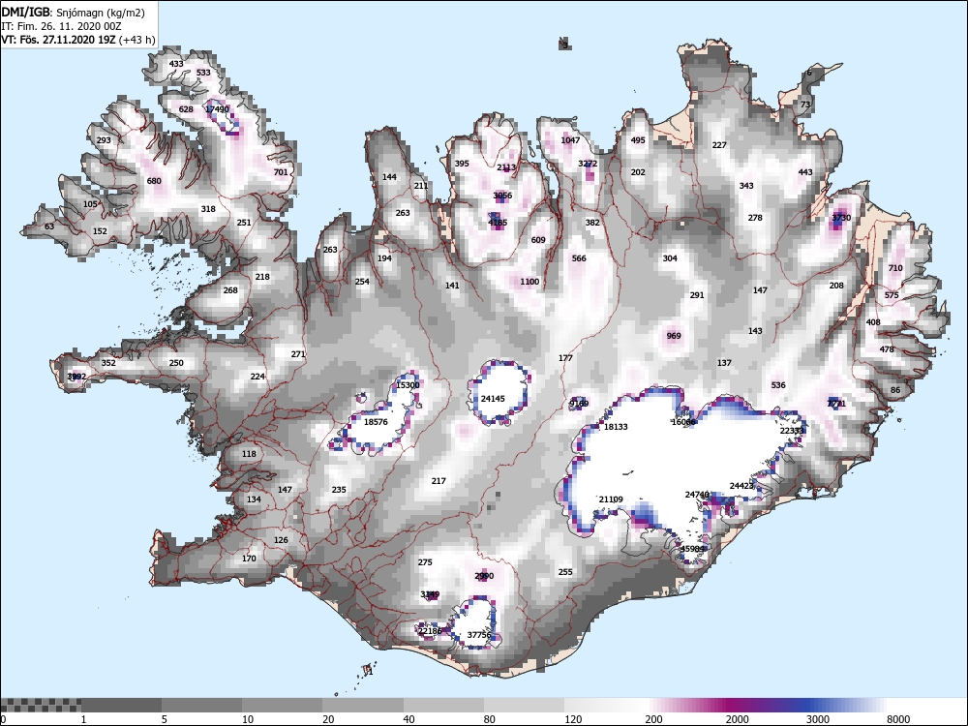Click the checkered legend segment at 0
The image size is (968, 726).
[40, 705]
